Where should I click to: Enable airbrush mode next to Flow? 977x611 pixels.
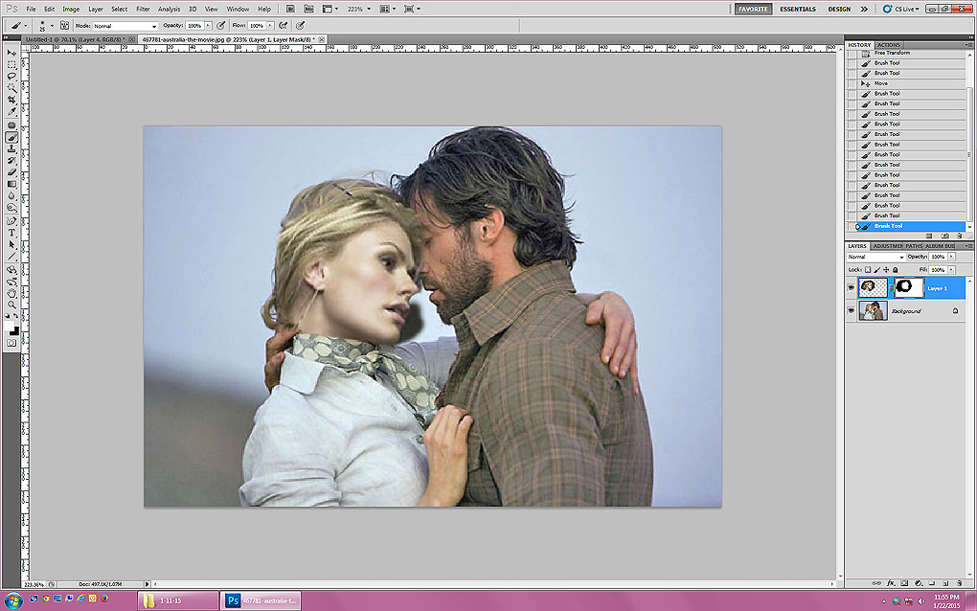284,26
